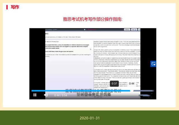Viewport: 179px width, 125px height.
Task: Pause the video playback
Action: [x=35, y=95]
